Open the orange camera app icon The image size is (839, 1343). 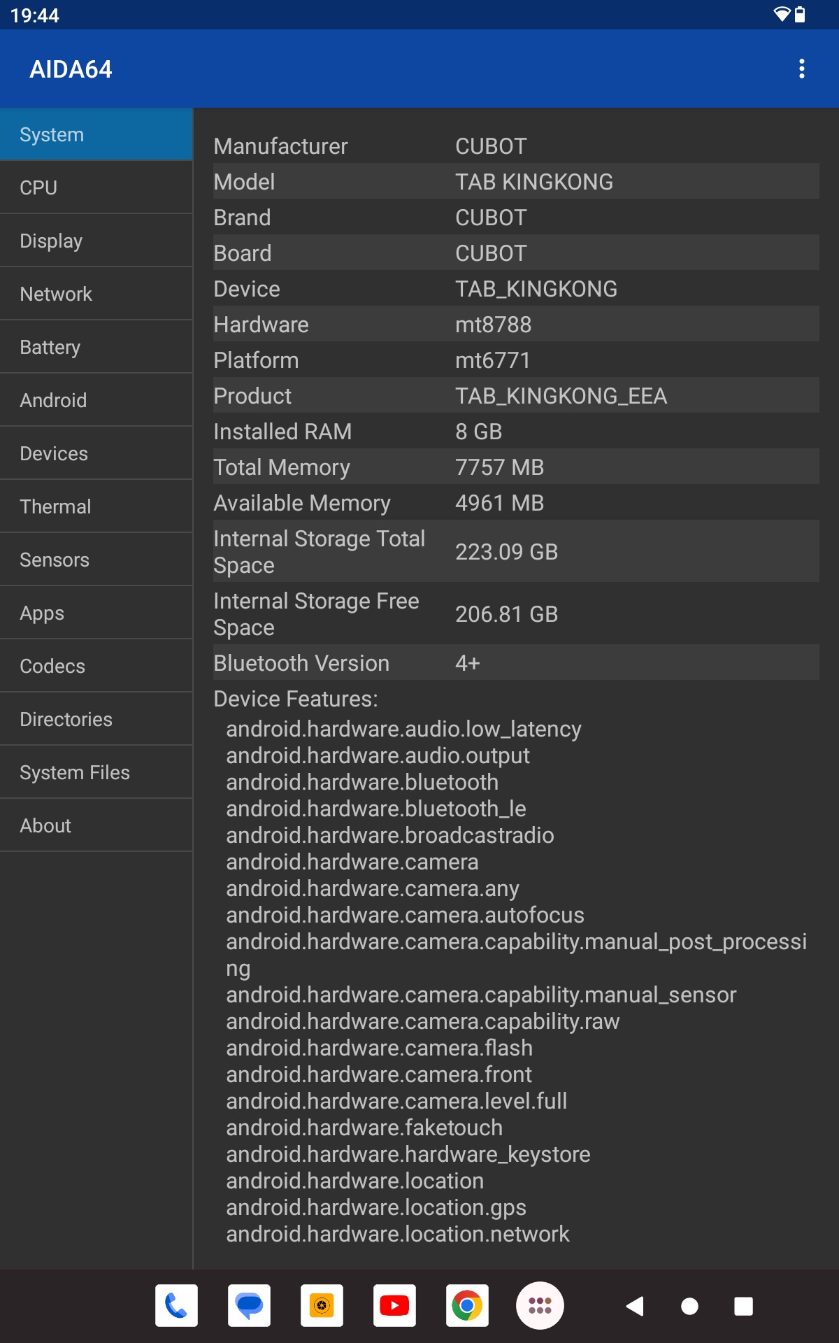click(322, 1305)
